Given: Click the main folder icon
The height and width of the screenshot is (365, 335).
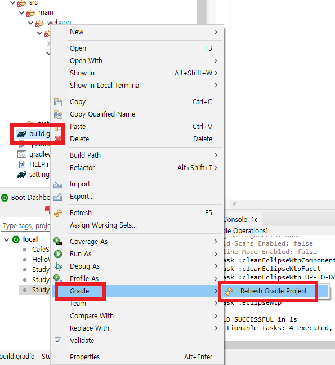Looking at the screenshot, I should pyautogui.click(x=31, y=13).
